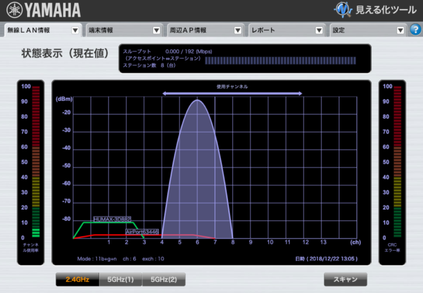Expand the レポート dropdown arrow
The image size is (423, 293).
[319, 31]
